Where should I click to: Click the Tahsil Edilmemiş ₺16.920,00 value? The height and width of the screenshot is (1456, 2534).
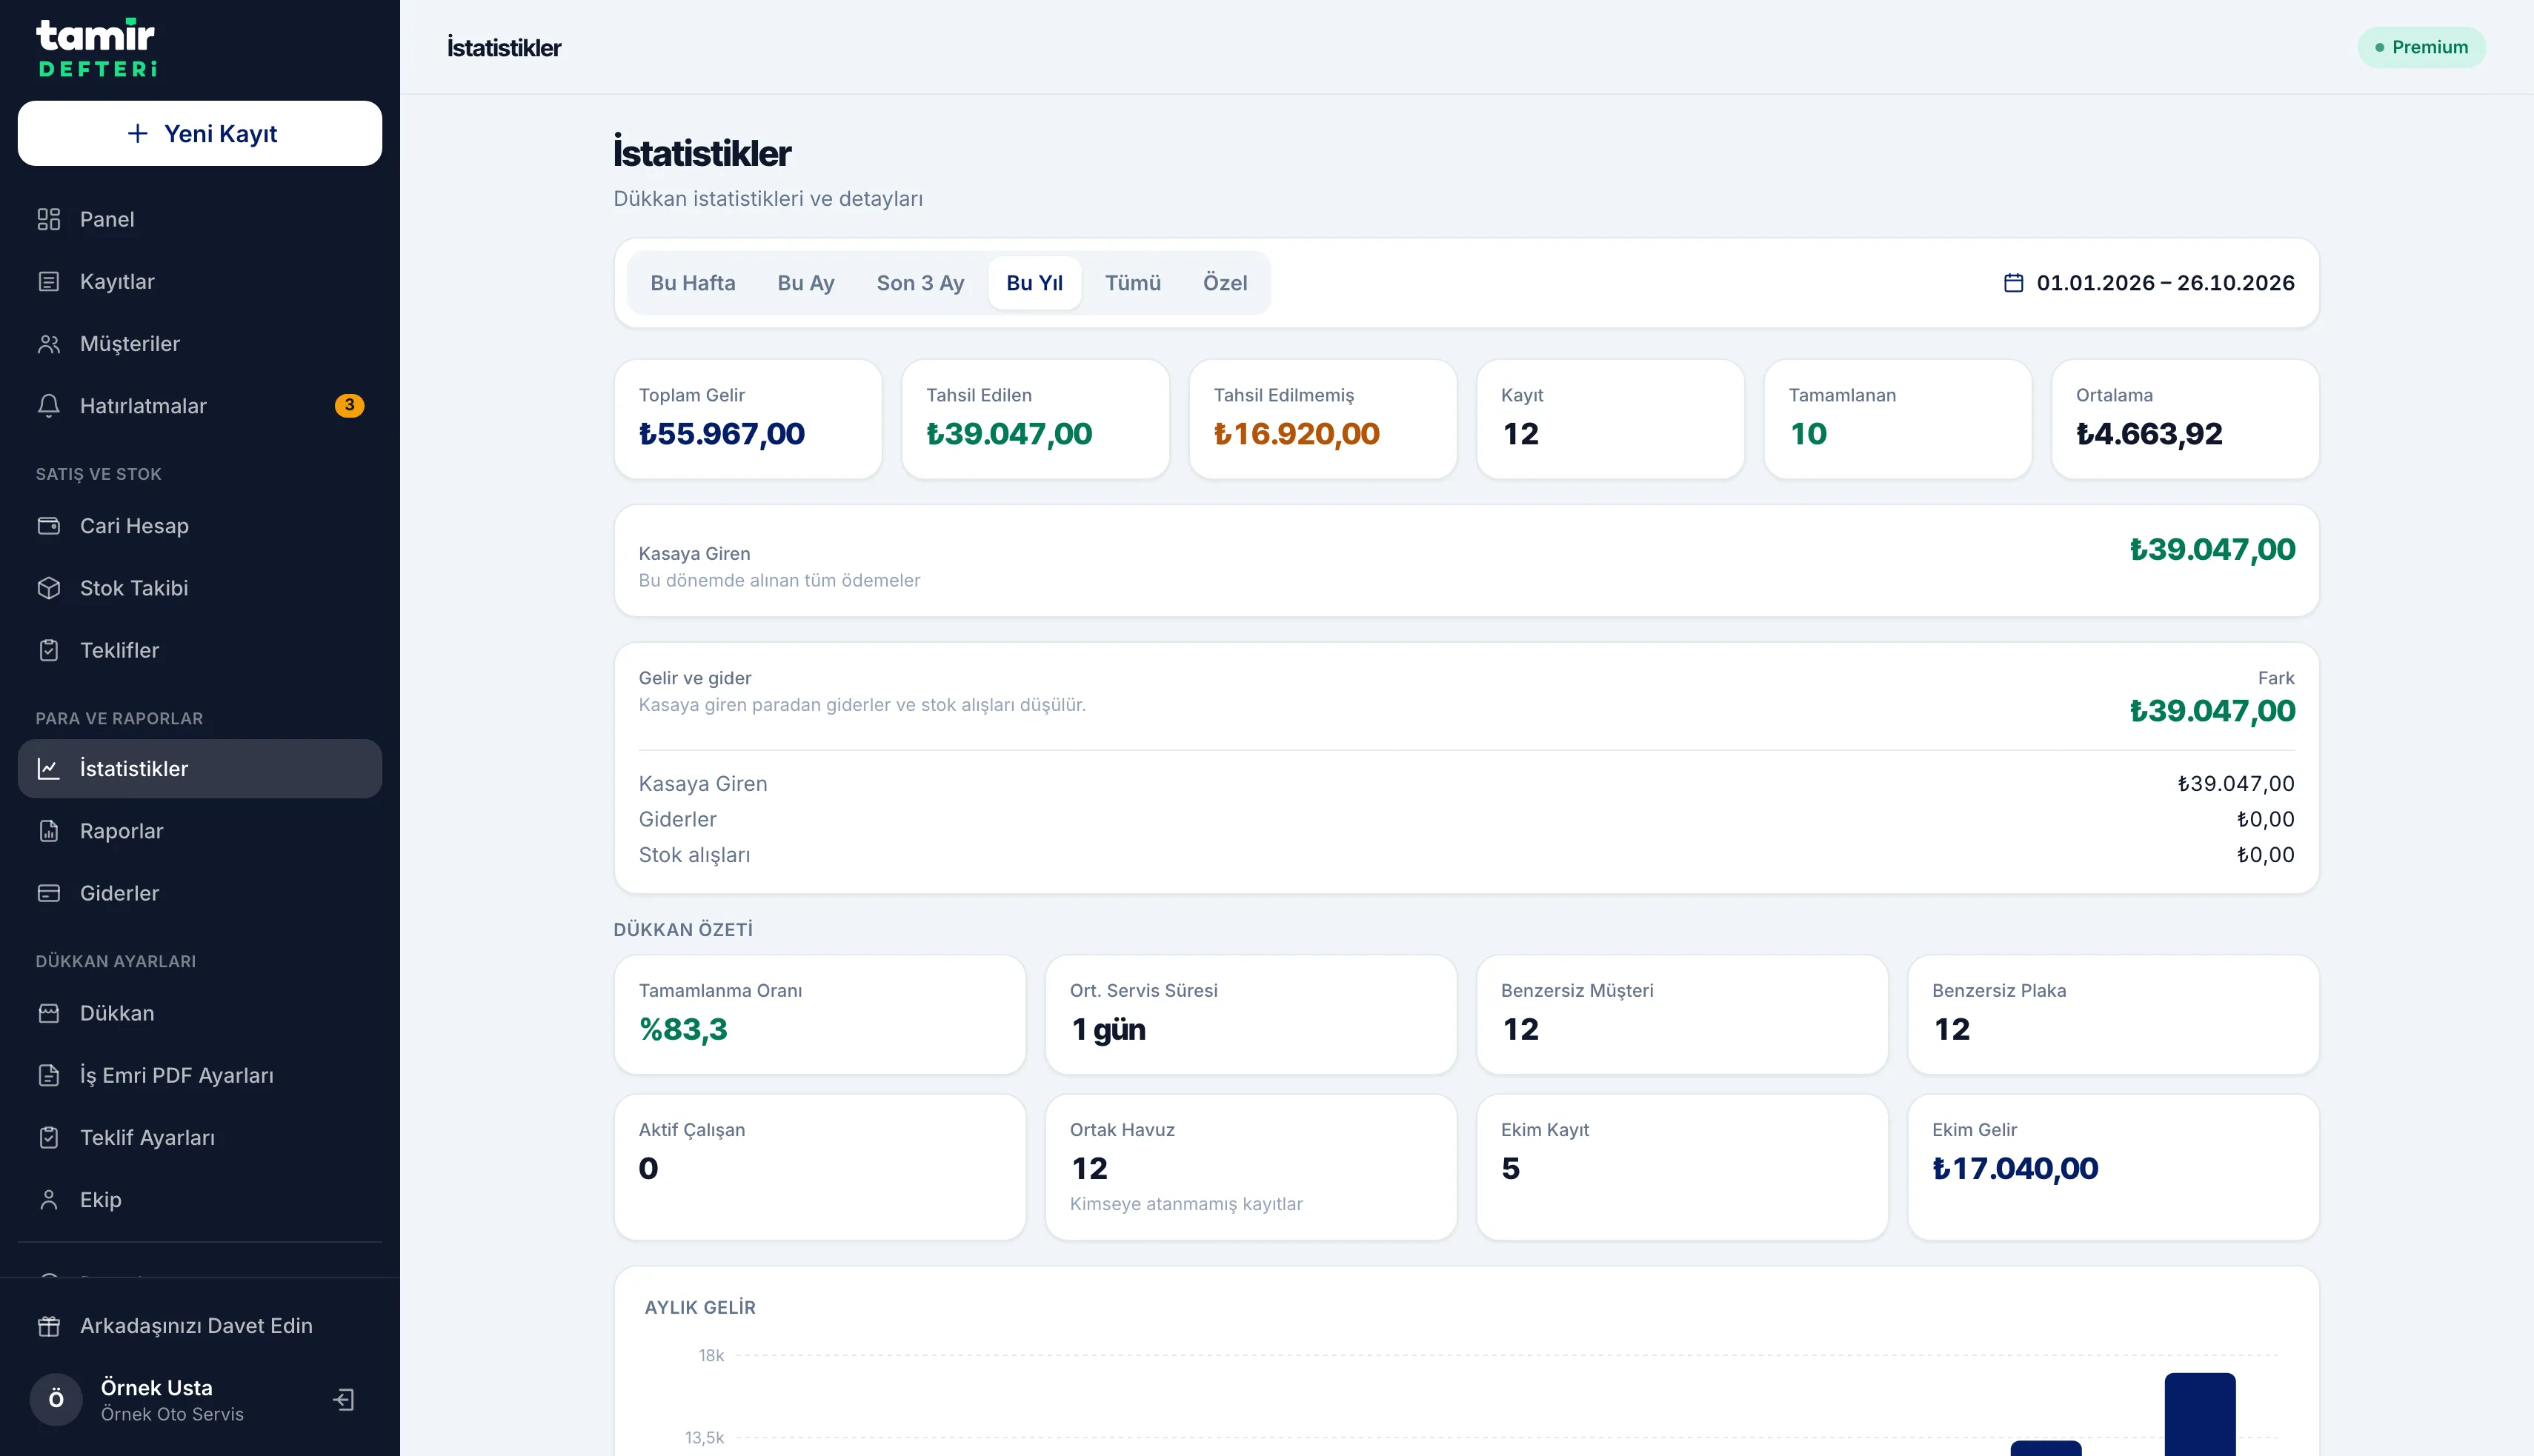(1297, 434)
